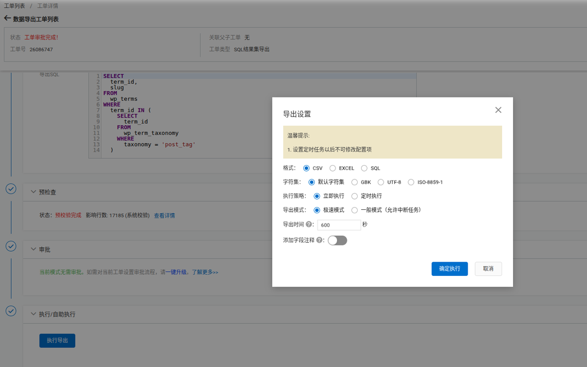587x367 pixels.
Task: Close the 导出设置 dialog
Action: coord(498,110)
